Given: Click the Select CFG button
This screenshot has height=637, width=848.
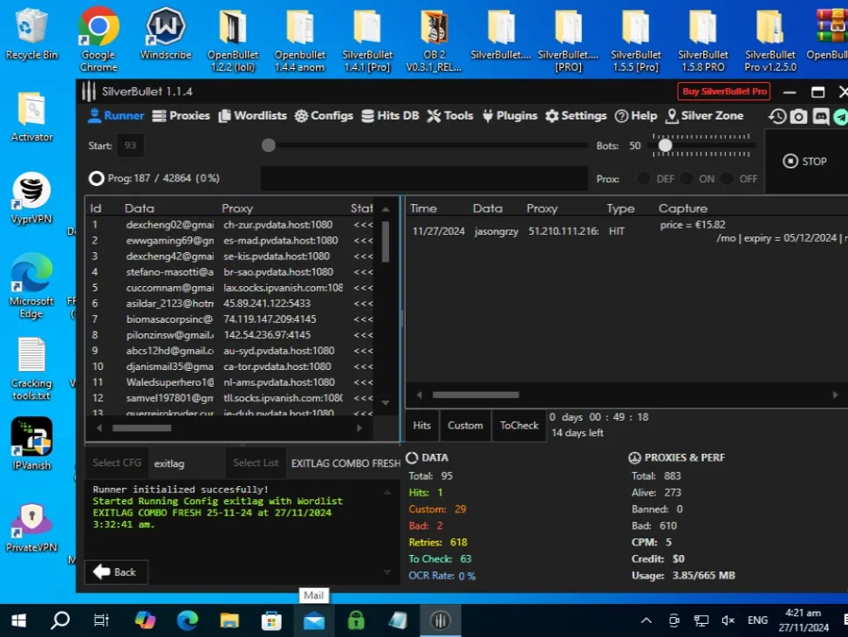Looking at the screenshot, I should (117, 462).
